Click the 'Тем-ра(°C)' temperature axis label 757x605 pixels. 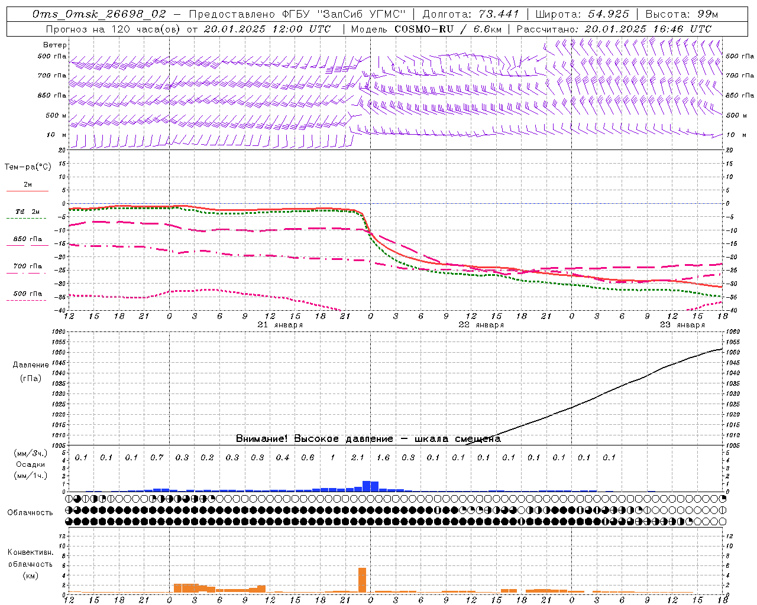(28, 167)
